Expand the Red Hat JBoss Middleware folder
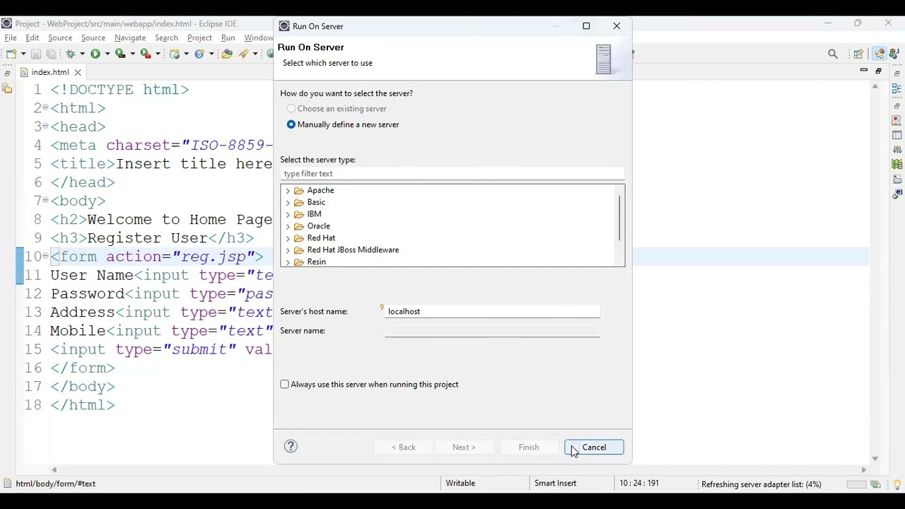 (x=287, y=250)
